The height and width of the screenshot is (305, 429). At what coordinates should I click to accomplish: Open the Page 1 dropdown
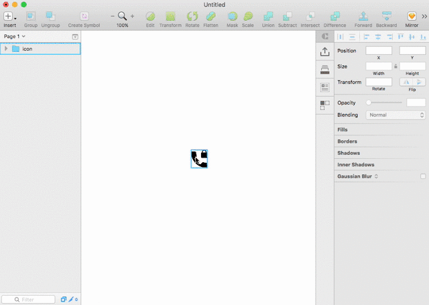coord(15,36)
